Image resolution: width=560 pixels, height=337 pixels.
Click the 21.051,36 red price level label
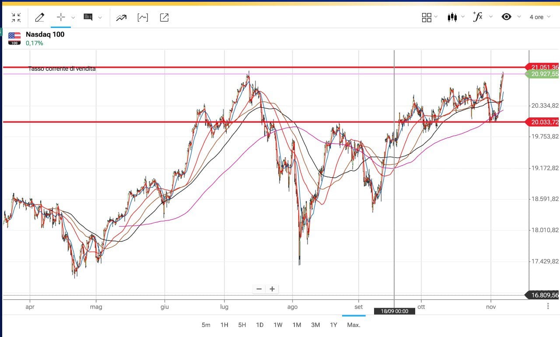[544, 67]
